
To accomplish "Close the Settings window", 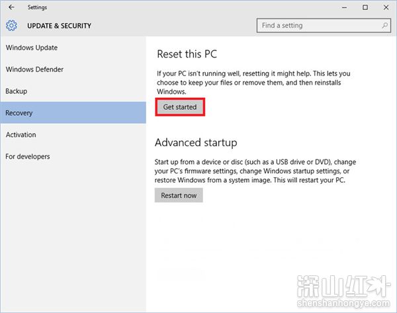I will click(386, 7).
